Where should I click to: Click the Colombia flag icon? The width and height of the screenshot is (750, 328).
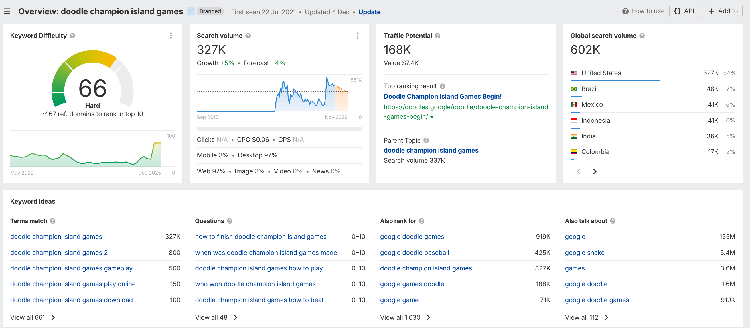(x=574, y=152)
